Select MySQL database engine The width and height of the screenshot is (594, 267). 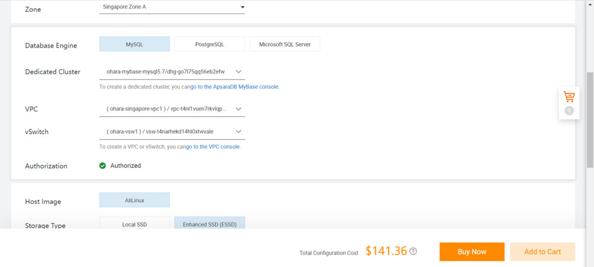(134, 44)
